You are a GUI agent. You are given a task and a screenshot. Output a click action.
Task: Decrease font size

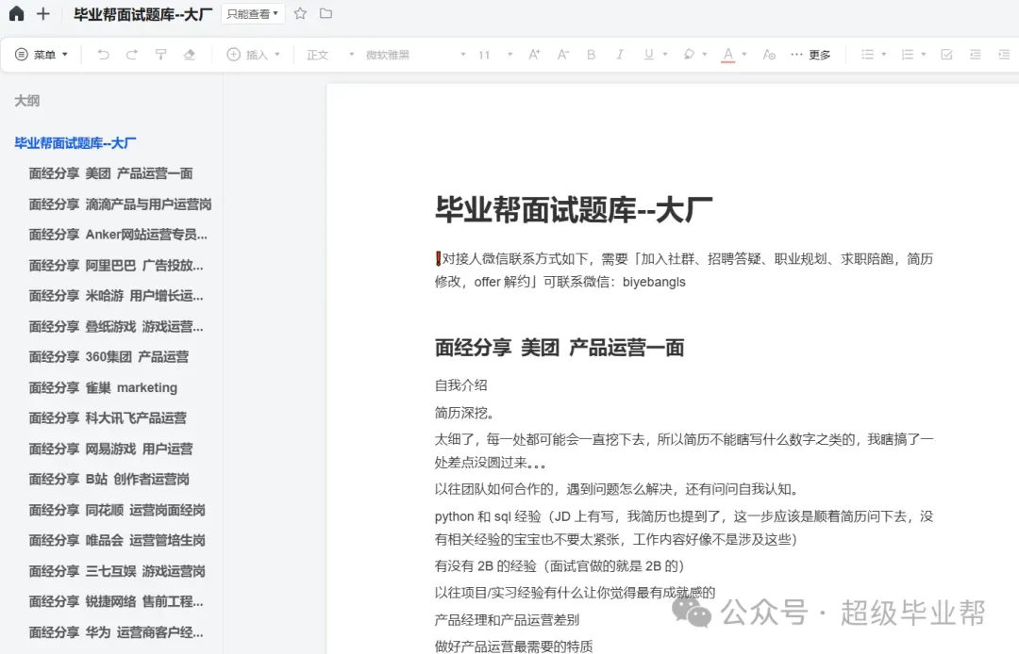(x=562, y=55)
